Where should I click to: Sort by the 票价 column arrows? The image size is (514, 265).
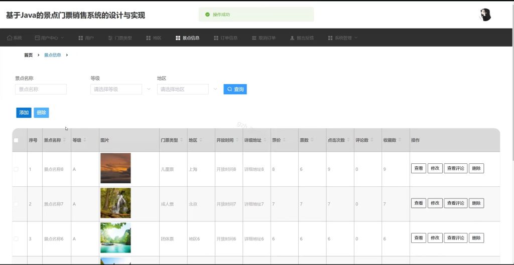pyautogui.click(x=284, y=140)
